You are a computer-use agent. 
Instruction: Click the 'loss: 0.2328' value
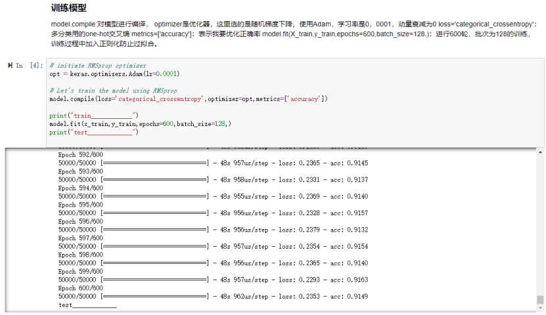click(299, 213)
